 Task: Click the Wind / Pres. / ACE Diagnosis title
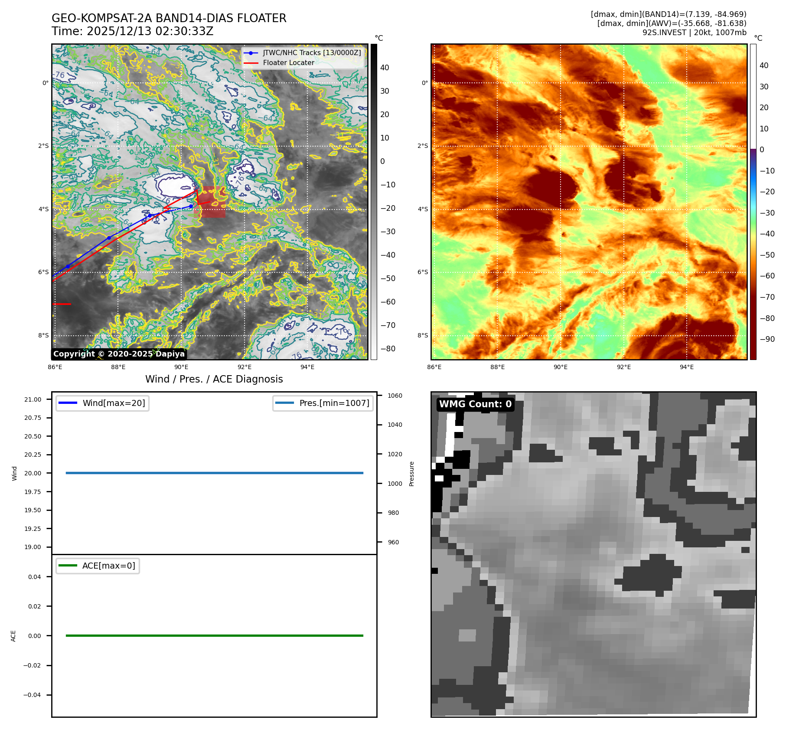coord(214,379)
